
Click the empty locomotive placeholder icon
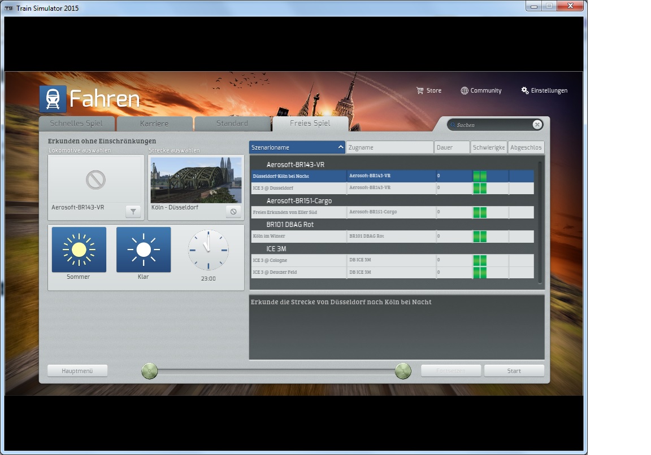[96, 180]
